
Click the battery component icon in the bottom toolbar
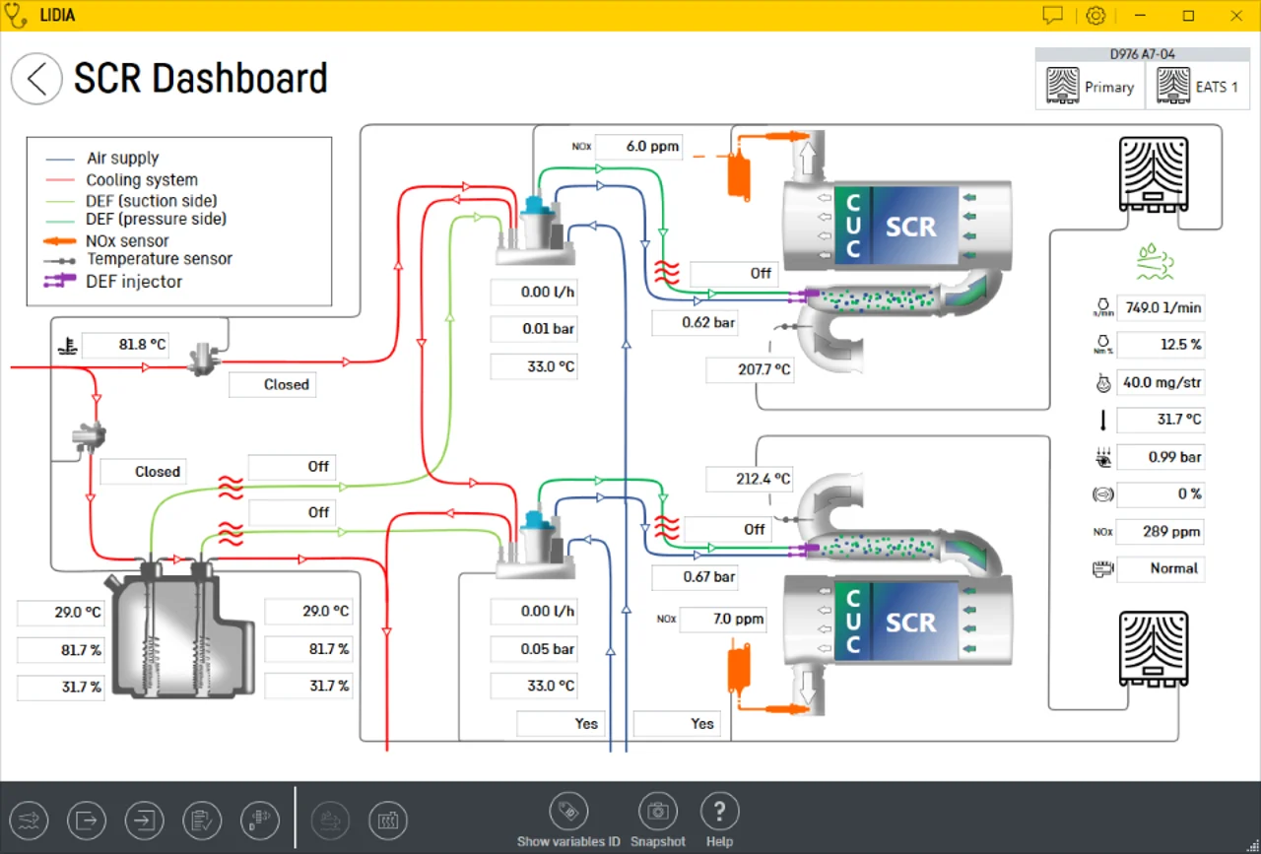[260, 820]
